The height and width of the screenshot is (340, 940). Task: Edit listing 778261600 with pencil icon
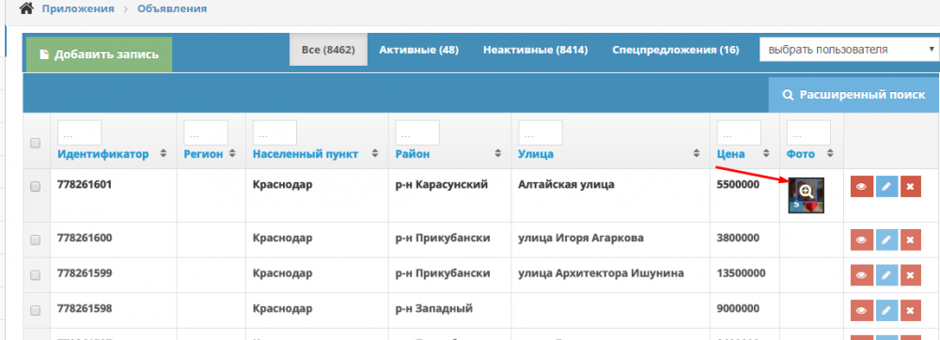886,240
